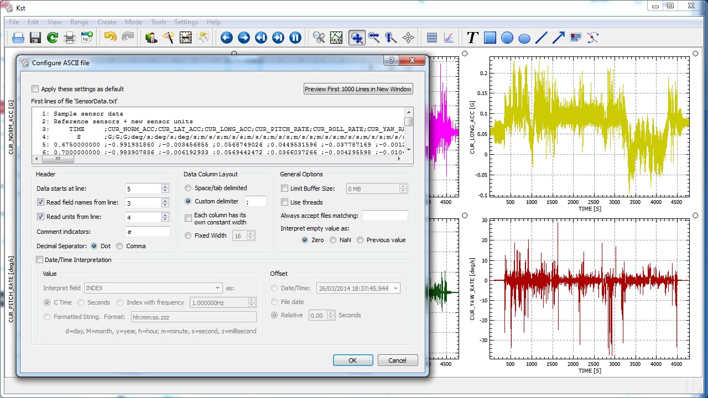Select the Line drawing tool
Screen dimensions: 708x398
coord(541,38)
